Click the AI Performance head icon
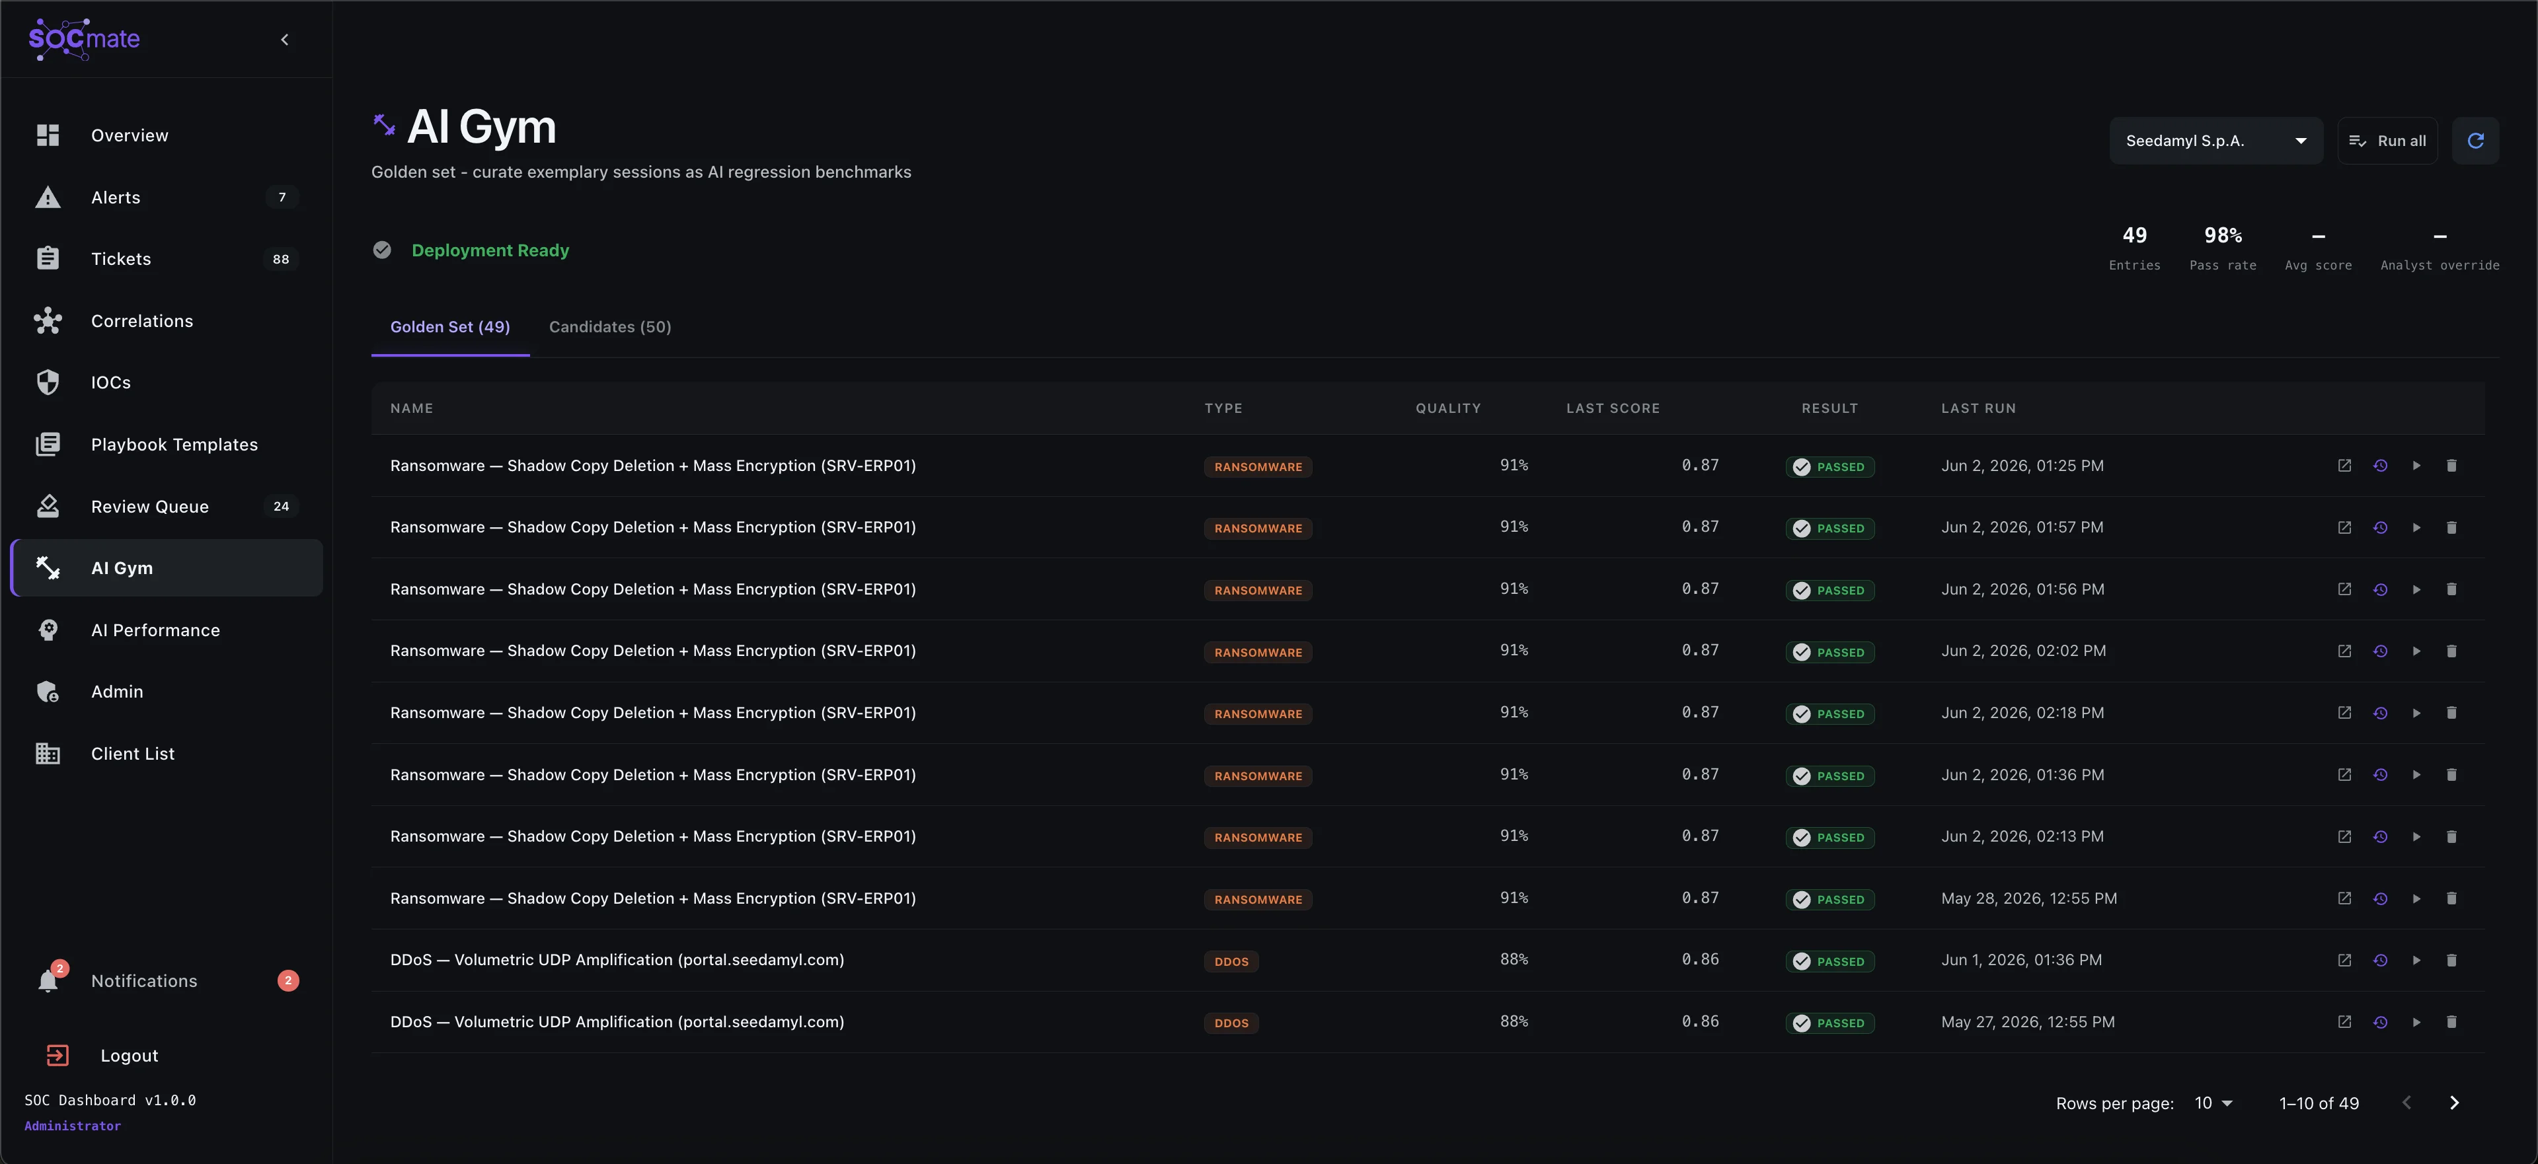This screenshot has height=1164, width=2538. pyautogui.click(x=48, y=630)
